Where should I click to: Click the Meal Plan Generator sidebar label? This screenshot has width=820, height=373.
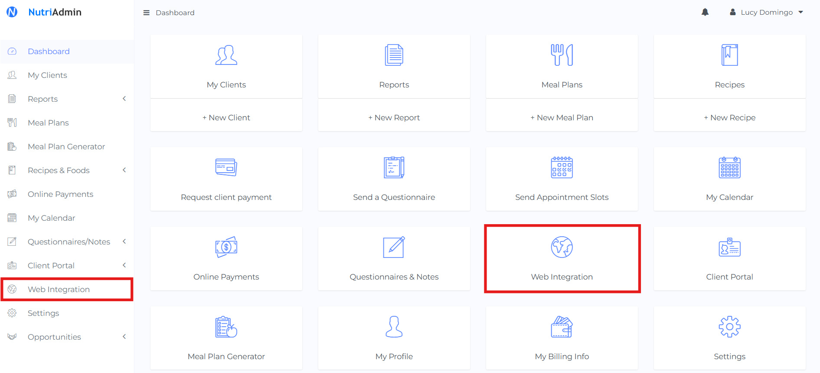click(66, 147)
